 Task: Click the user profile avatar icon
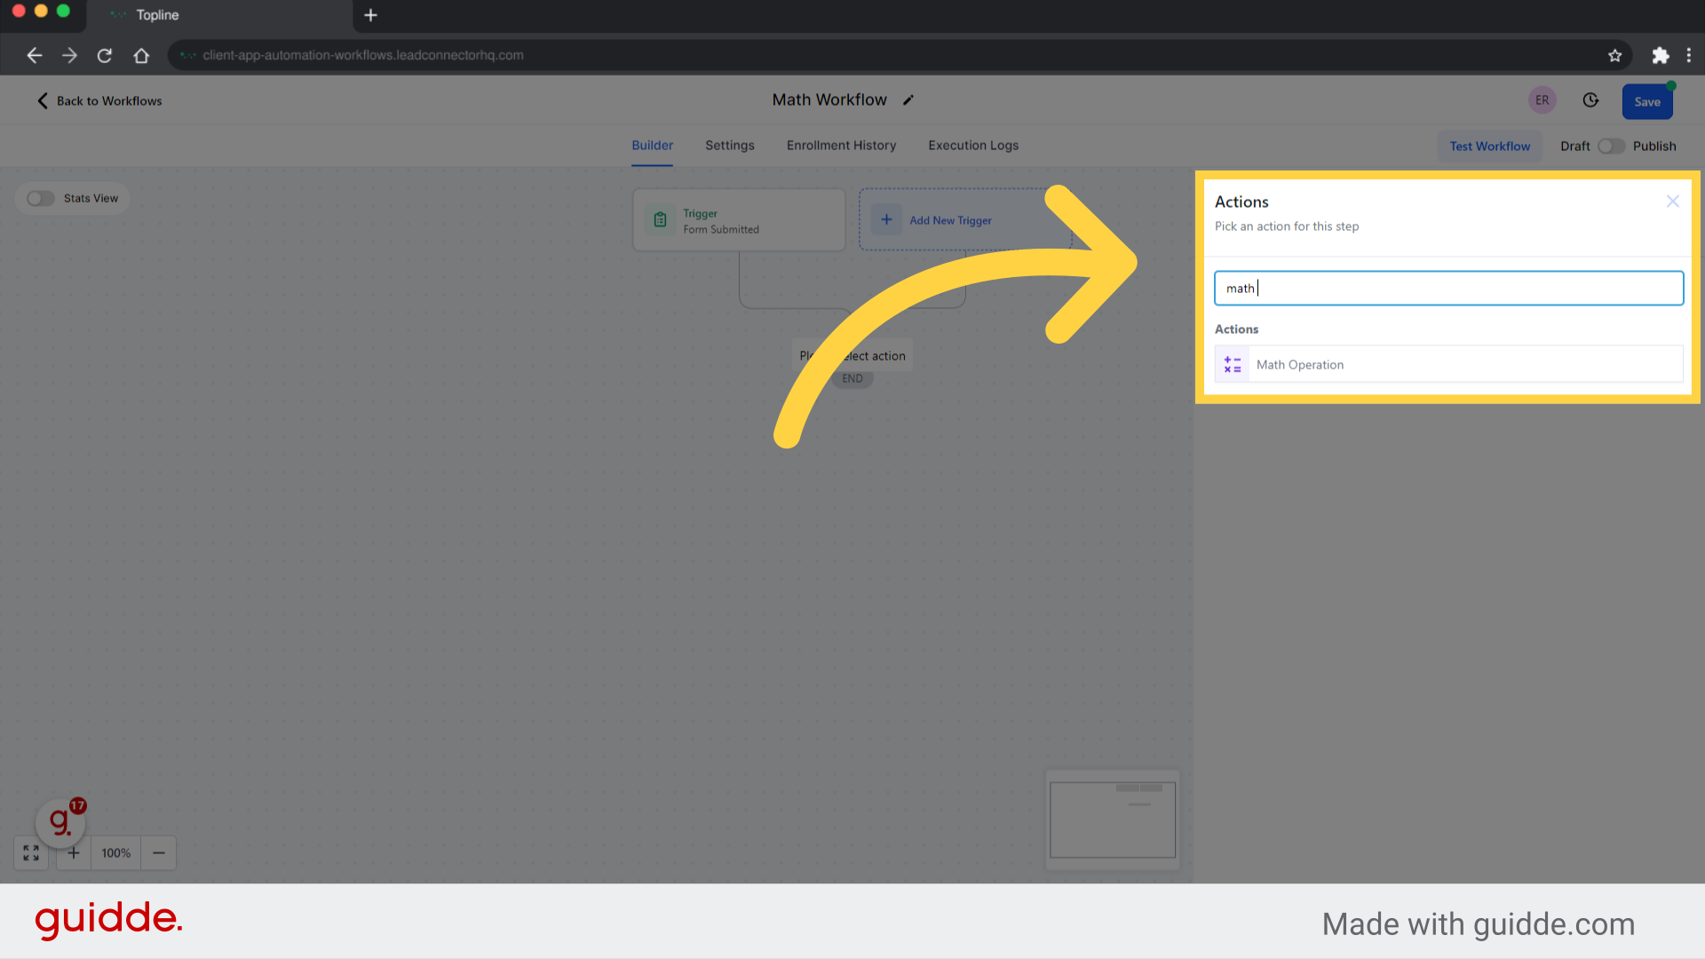(1541, 99)
